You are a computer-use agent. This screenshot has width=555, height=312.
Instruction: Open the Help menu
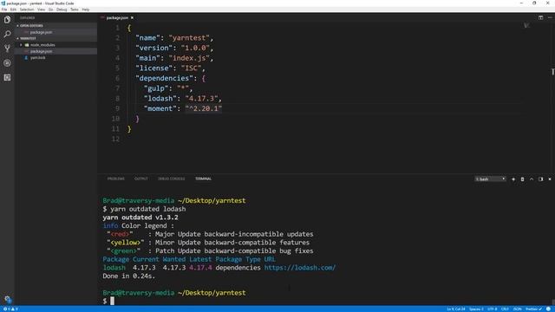pyautogui.click(x=86, y=10)
